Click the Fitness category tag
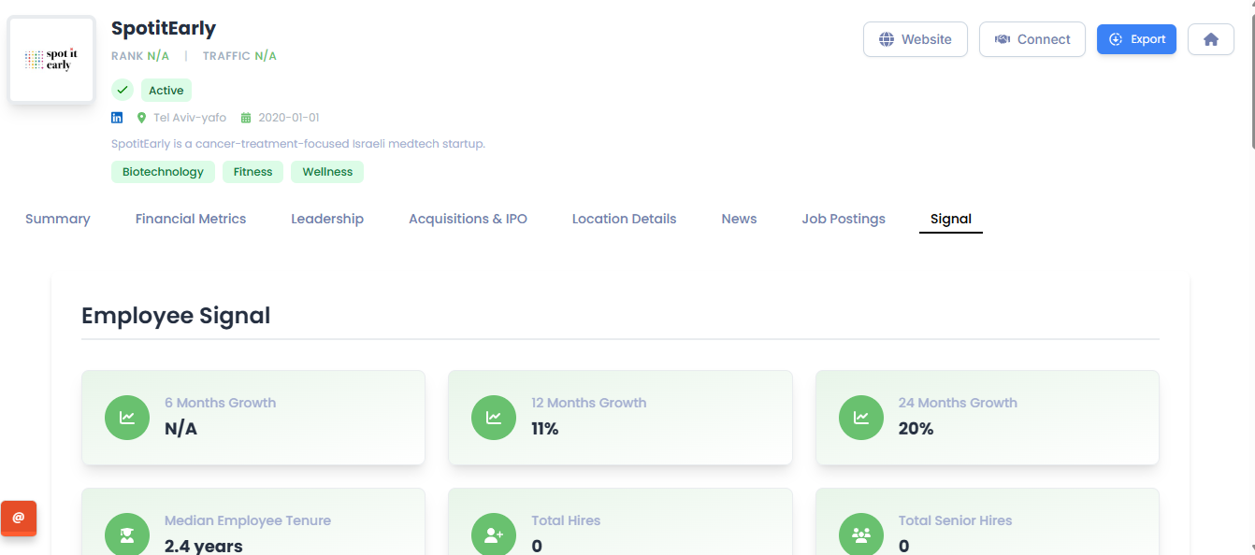This screenshot has width=1255, height=555. tap(253, 172)
